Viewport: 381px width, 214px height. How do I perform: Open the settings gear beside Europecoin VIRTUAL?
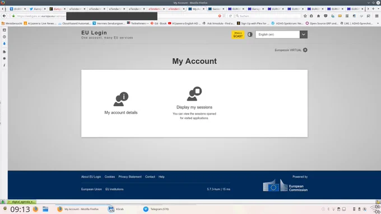(305, 50)
